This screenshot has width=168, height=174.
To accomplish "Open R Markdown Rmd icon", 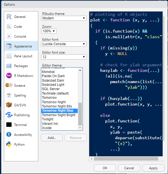I will pyautogui.click(x=9, y=75).
